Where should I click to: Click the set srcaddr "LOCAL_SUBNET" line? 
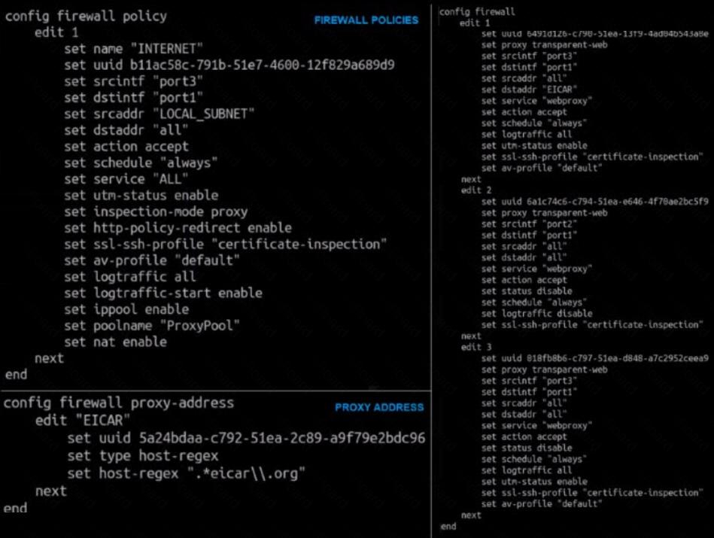point(160,114)
